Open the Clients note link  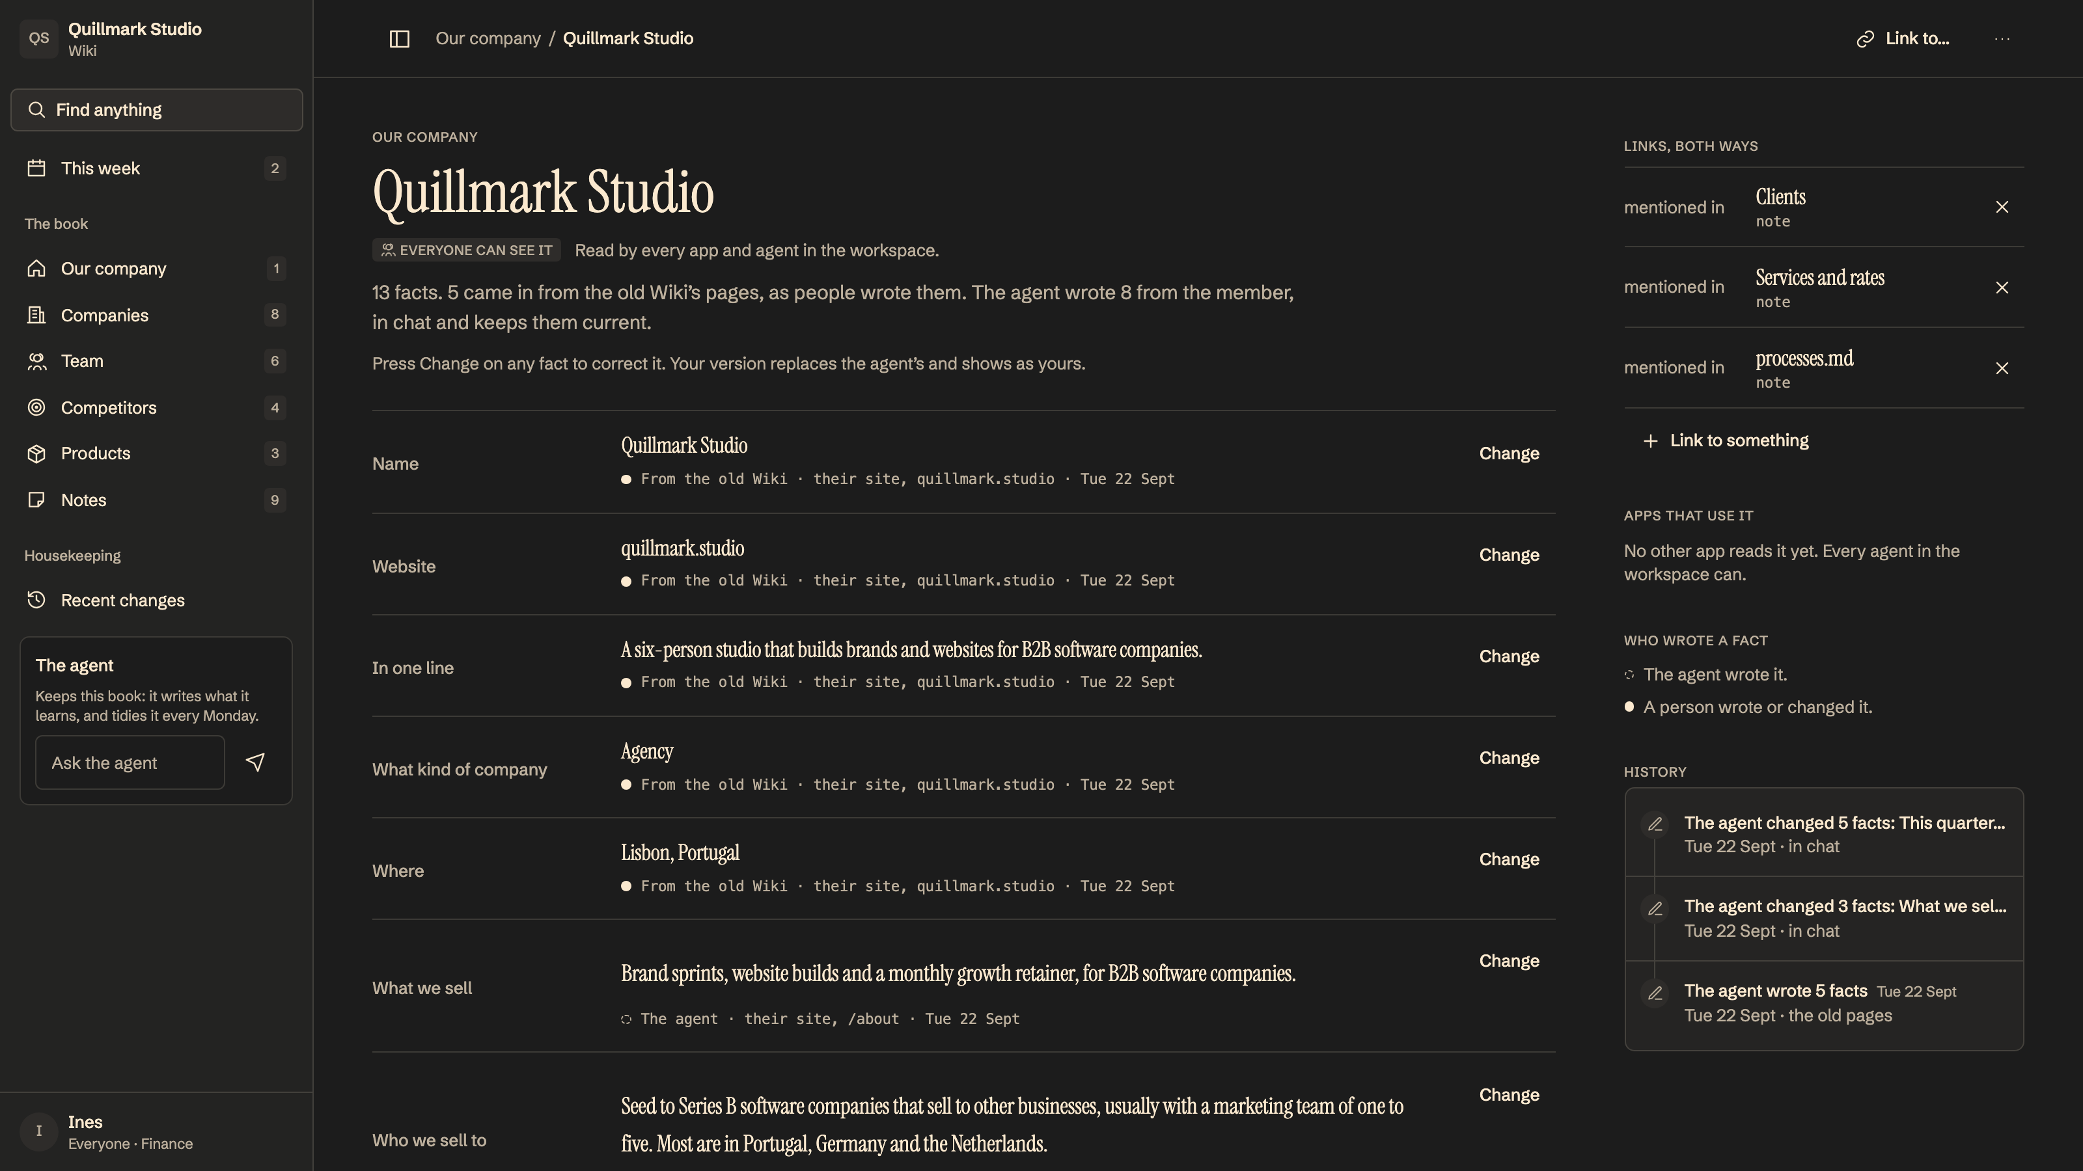point(1780,197)
